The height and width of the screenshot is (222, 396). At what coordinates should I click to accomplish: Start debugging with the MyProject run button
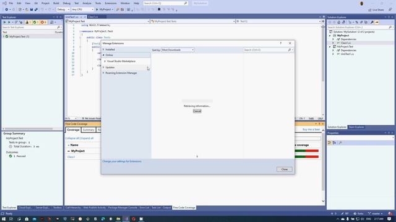point(104,10)
